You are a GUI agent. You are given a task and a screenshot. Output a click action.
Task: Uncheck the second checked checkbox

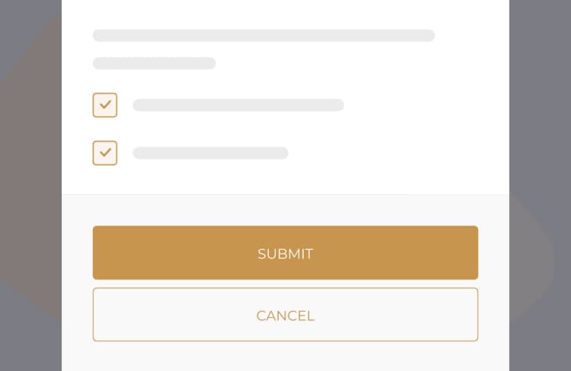(105, 153)
